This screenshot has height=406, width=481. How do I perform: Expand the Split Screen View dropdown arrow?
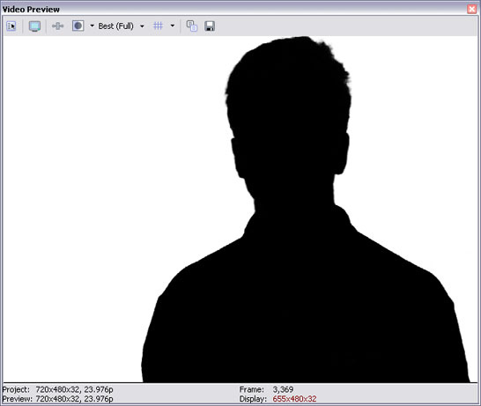pyautogui.click(x=92, y=26)
